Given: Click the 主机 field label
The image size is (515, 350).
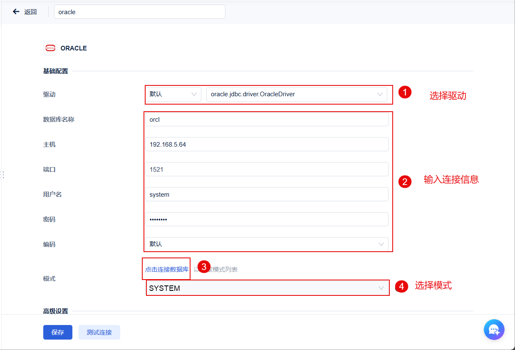Looking at the screenshot, I should click(49, 144).
